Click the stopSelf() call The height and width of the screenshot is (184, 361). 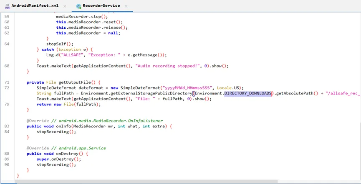[60, 44]
